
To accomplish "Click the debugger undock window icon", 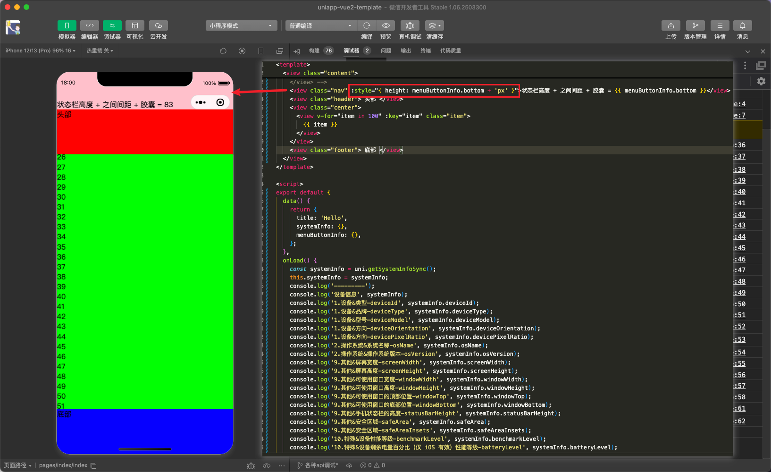I will [761, 66].
